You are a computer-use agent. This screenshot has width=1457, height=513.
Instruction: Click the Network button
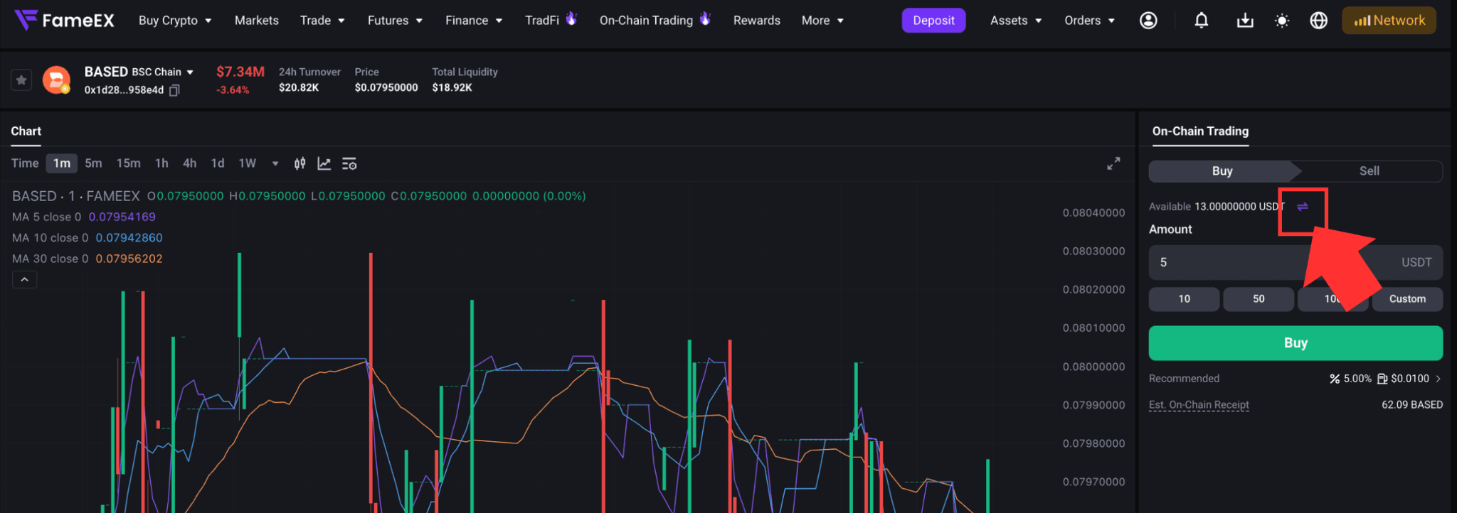point(1389,21)
